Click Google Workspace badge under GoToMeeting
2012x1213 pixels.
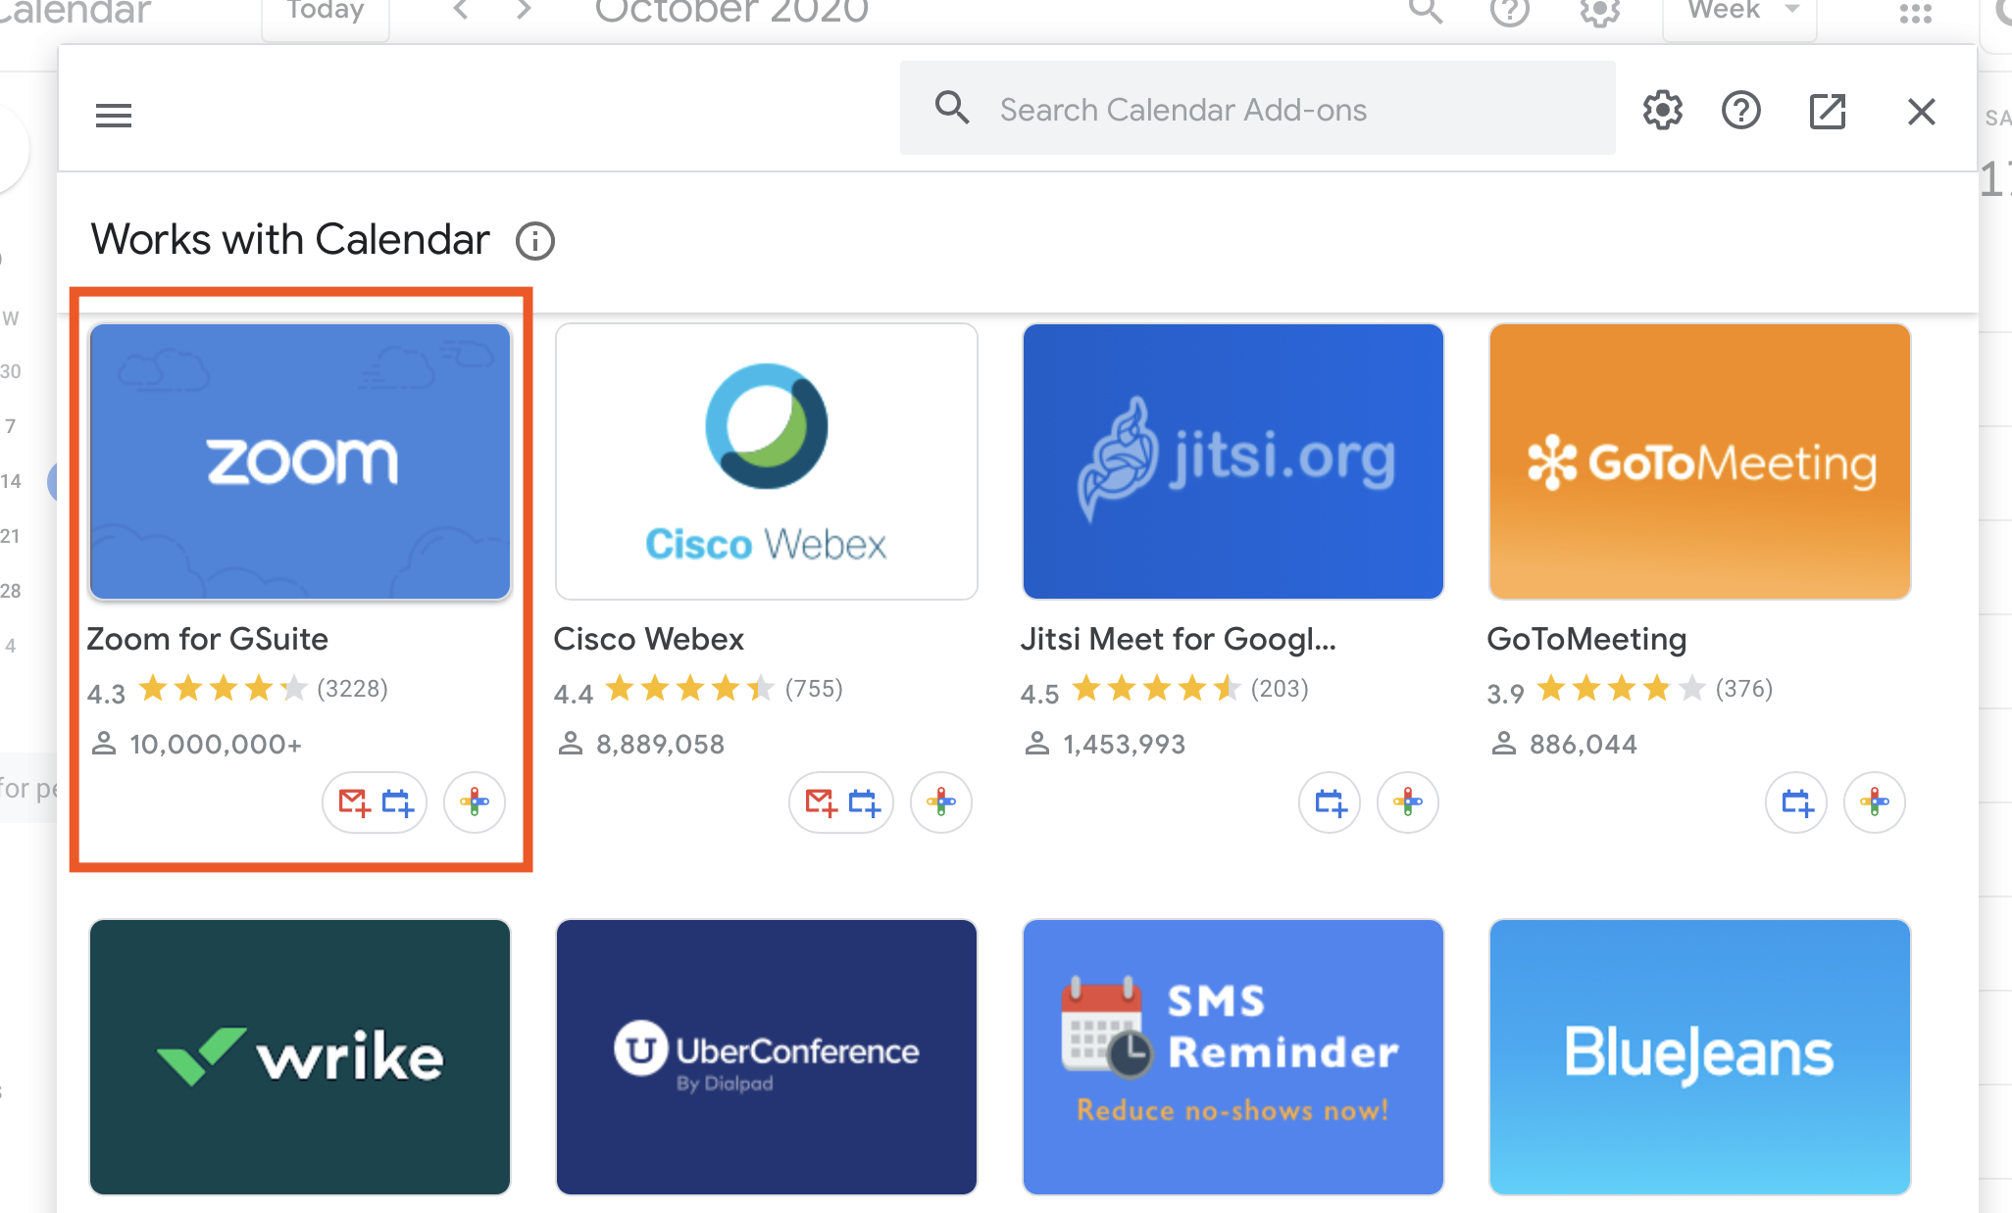click(x=1875, y=802)
